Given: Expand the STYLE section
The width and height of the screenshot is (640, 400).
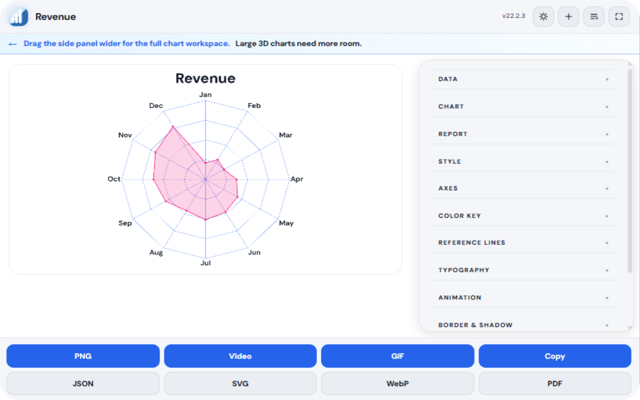Looking at the screenshot, I should [522, 161].
